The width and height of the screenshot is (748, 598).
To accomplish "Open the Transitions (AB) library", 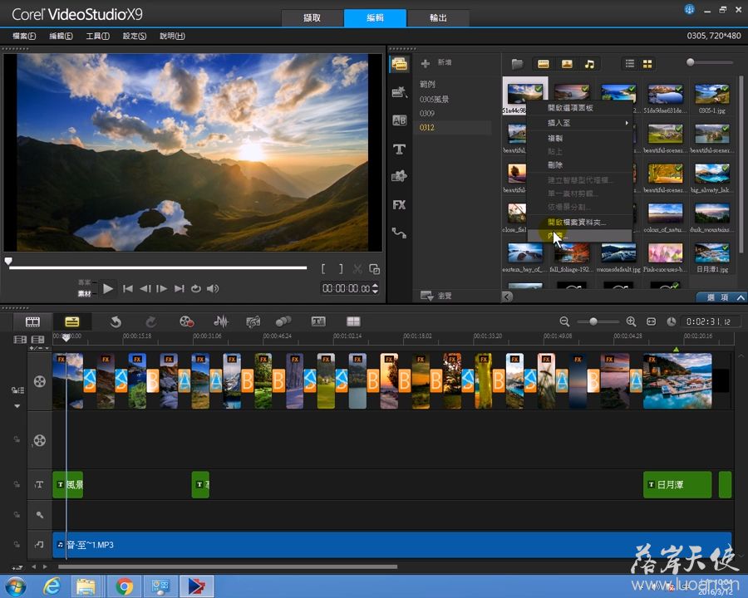I will point(399,120).
